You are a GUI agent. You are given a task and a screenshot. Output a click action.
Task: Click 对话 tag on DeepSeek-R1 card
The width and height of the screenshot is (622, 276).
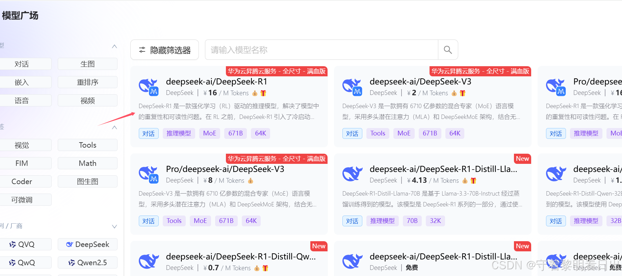pyautogui.click(x=149, y=133)
